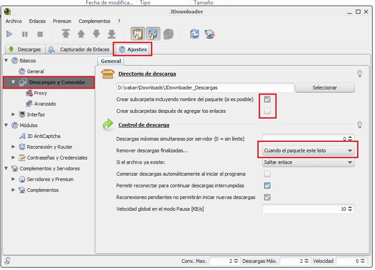Open Remover descargas finalizadas dropdown
The width and height of the screenshot is (375, 270).
pos(308,150)
